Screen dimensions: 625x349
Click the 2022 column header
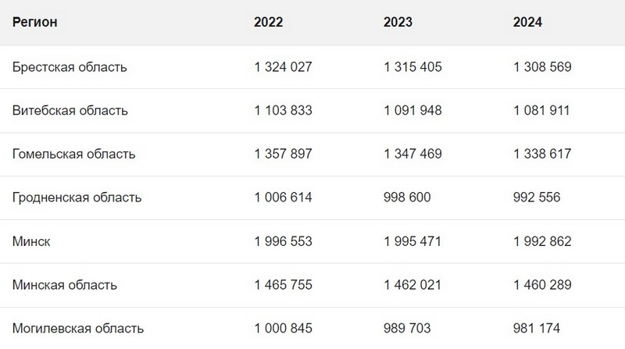(x=268, y=23)
